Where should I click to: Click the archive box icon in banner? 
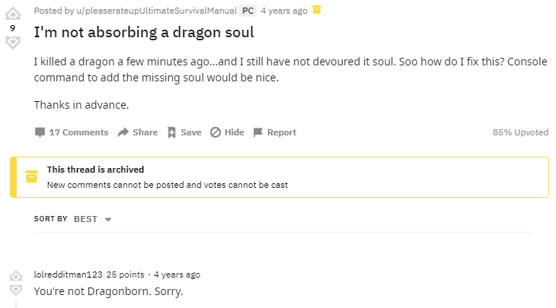click(31, 176)
